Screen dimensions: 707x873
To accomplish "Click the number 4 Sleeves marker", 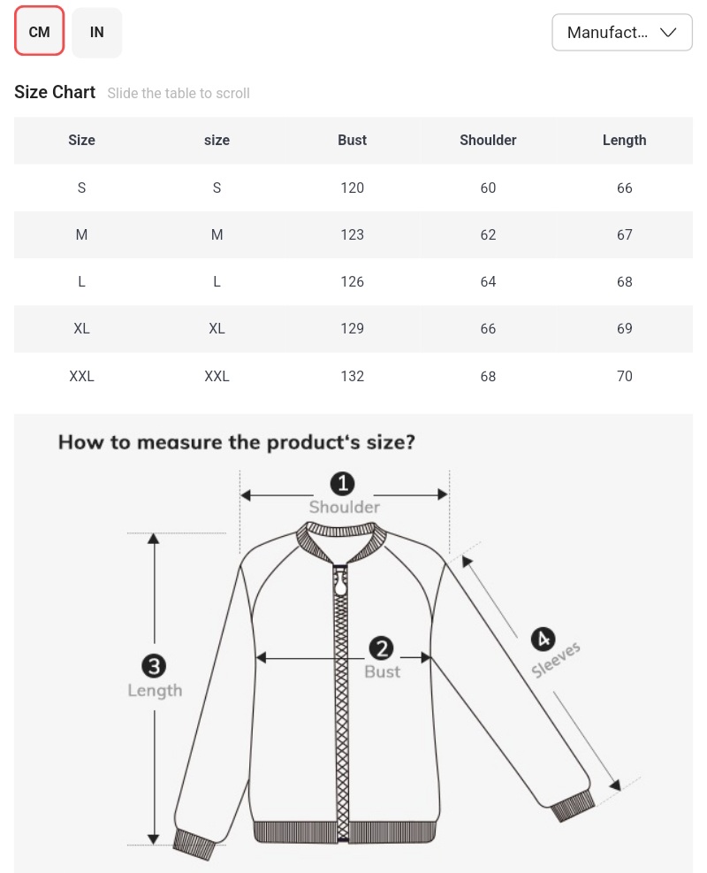I will tap(542, 639).
